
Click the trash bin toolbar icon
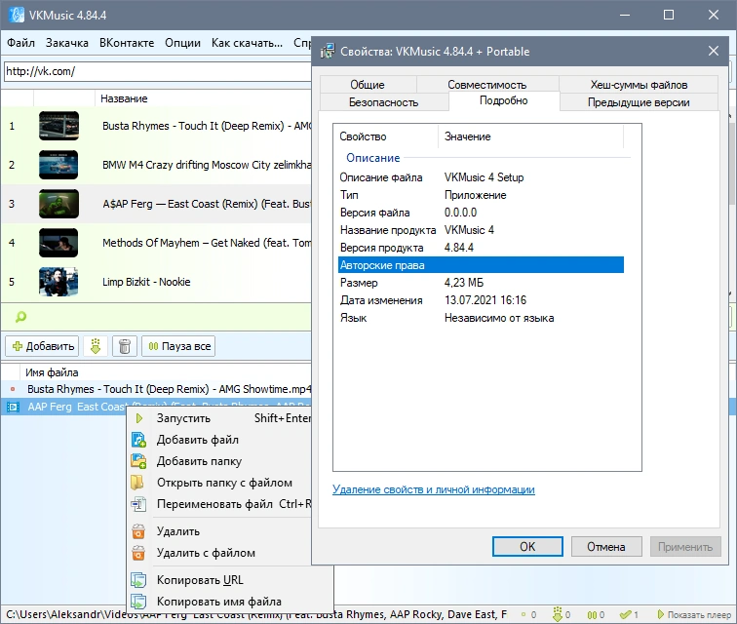coord(125,346)
